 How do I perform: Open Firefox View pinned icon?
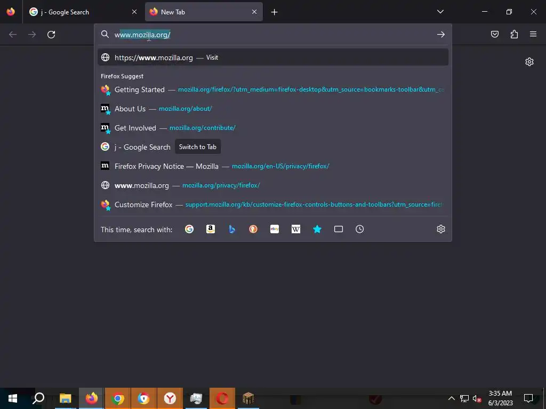[11, 12]
